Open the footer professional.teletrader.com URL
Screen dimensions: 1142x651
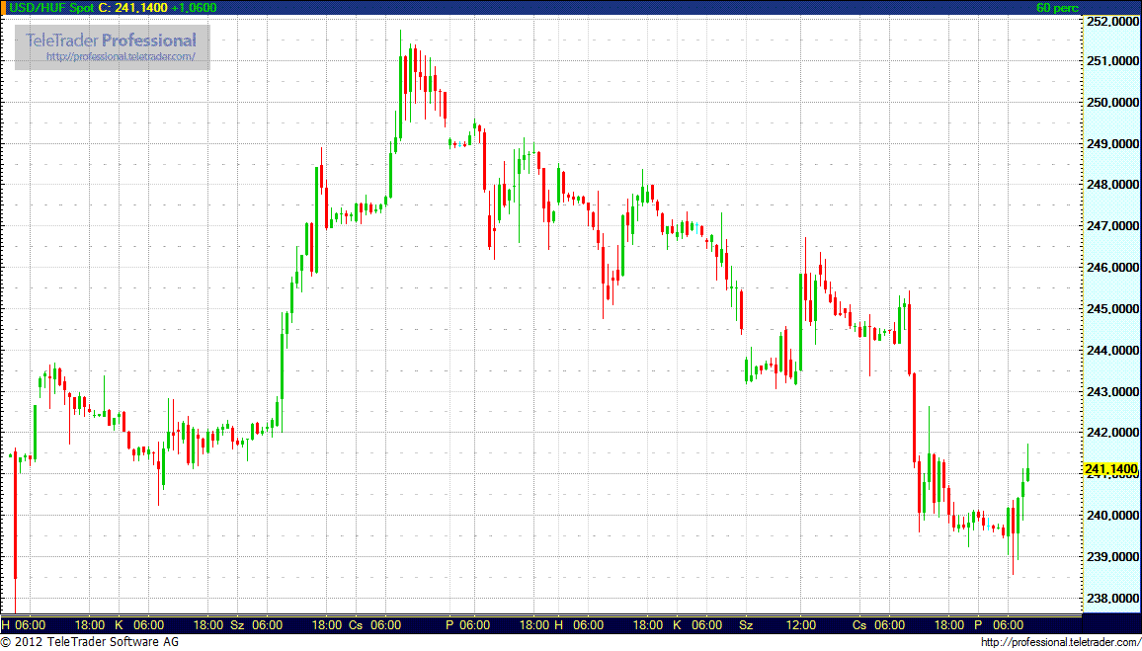(x=1059, y=643)
